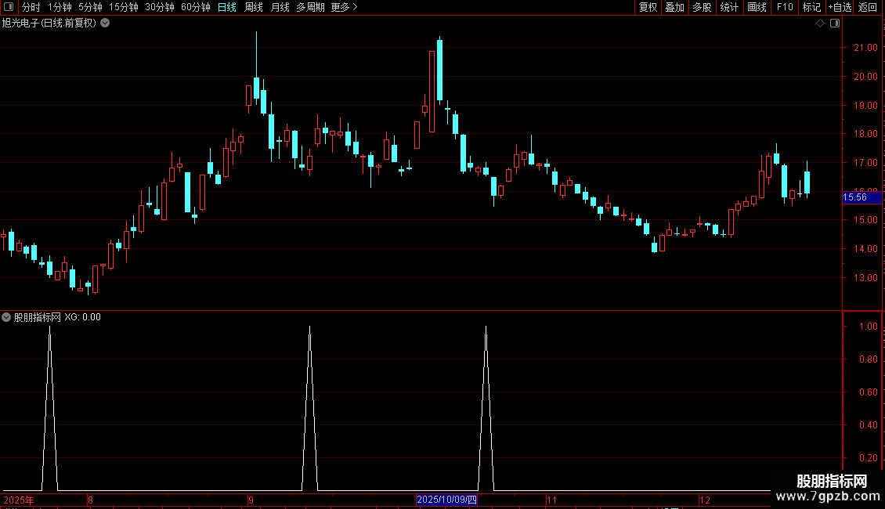Viewport: 885px width, 509px height.
Task: Click month 9 on the time axis
Action: (x=251, y=500)
